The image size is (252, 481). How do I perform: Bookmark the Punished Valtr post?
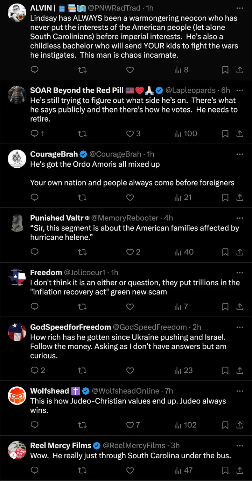coord(225,252)
